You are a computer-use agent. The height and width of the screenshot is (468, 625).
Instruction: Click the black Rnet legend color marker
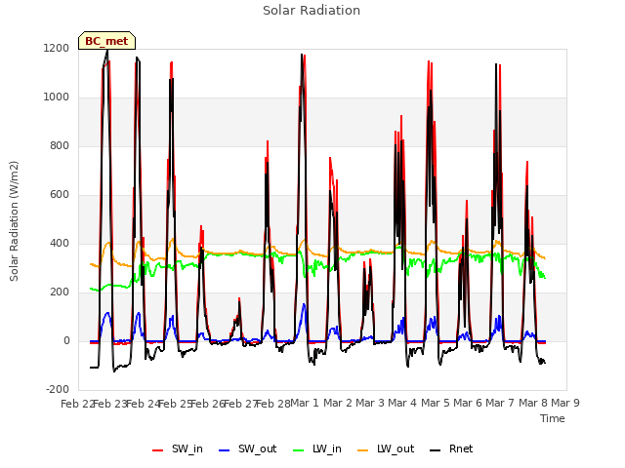click(x=436, y=450)
